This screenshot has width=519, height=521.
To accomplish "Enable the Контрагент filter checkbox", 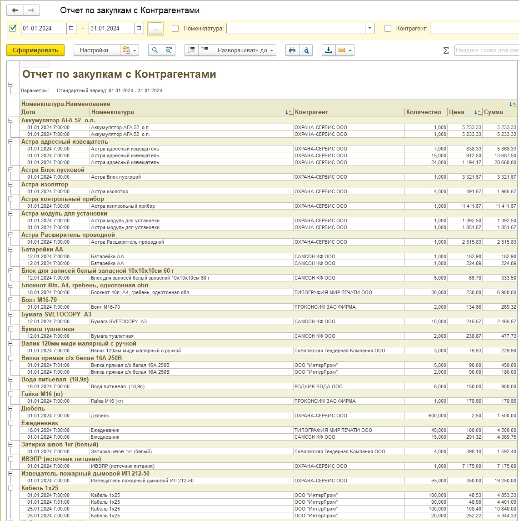I will (388, 29).
